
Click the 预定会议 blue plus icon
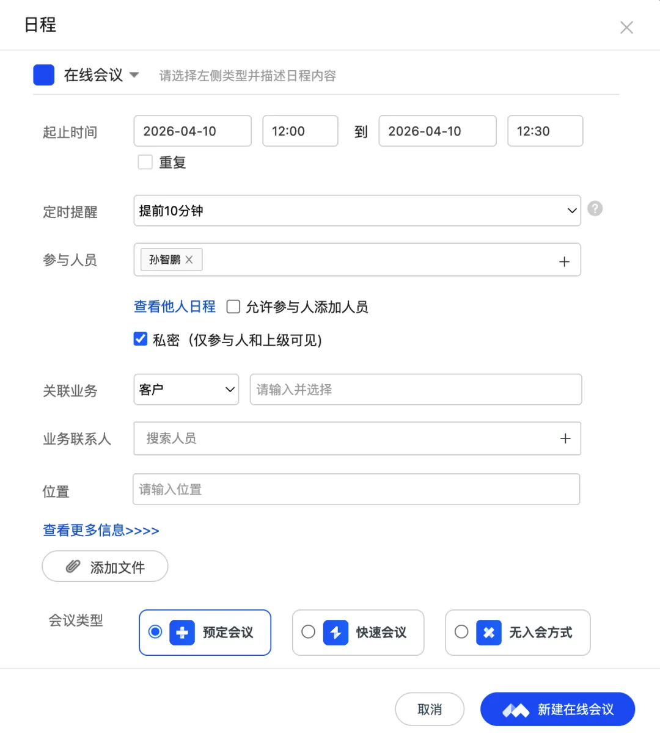[x=182, y=633]
